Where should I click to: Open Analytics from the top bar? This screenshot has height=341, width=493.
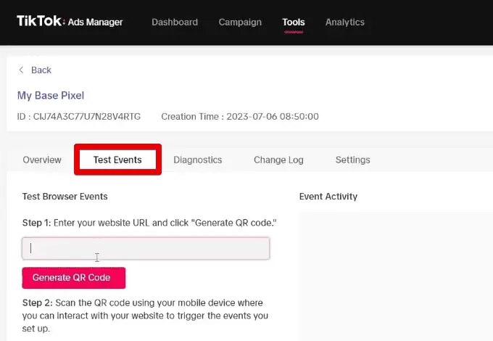click(344, 22)
